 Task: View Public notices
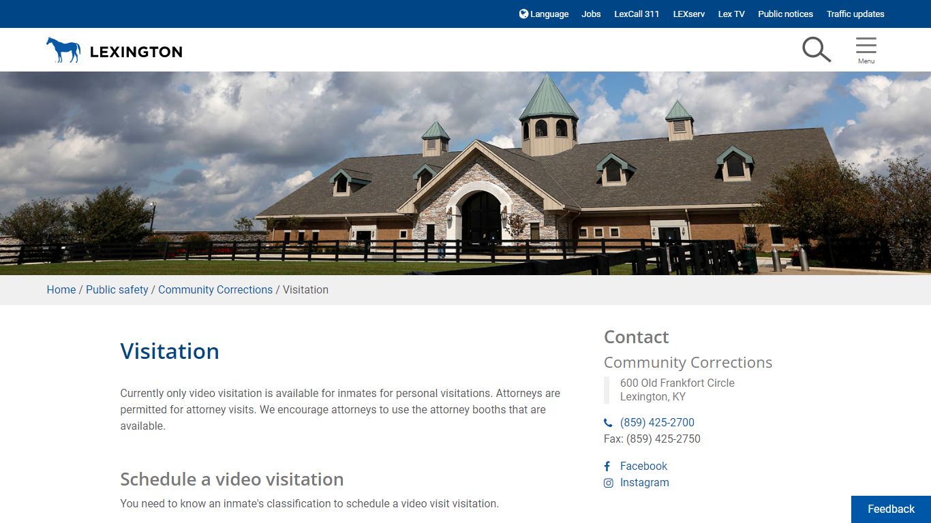pyautogui.click(x=785, y=14)
